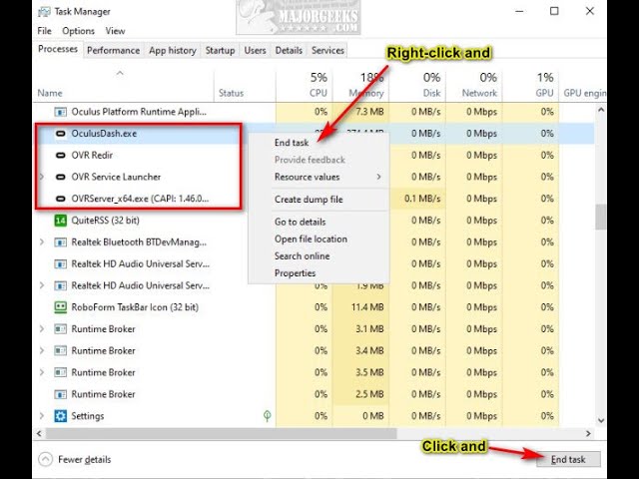Switch to the Users tab

256,51
